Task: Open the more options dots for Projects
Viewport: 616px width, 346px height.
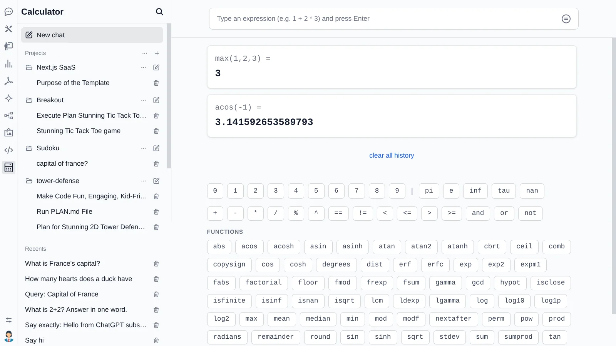Action: tap(145, 53)
